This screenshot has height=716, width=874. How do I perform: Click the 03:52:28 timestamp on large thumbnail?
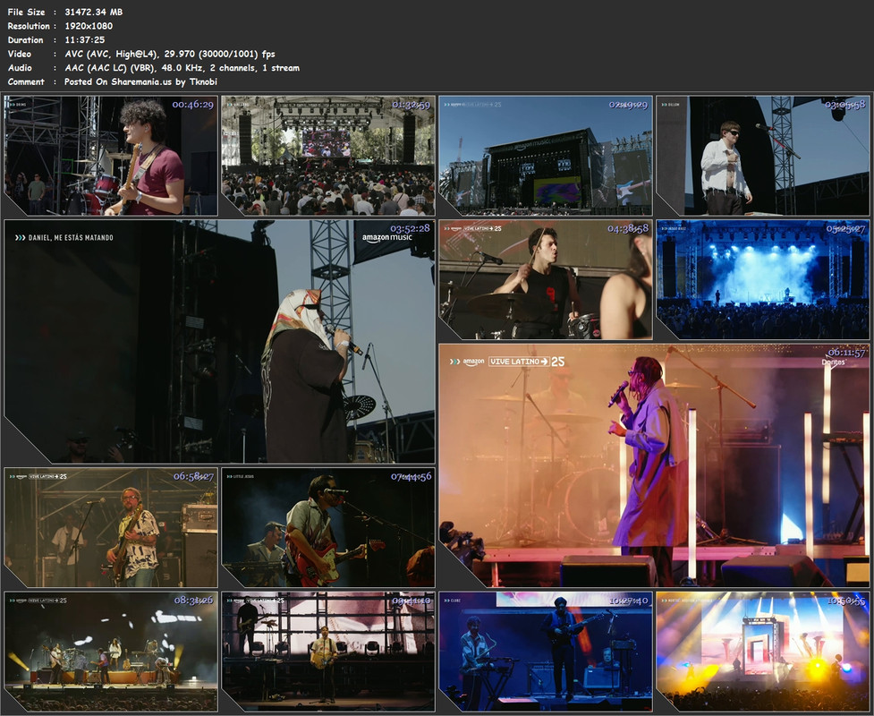click(410, 228)
